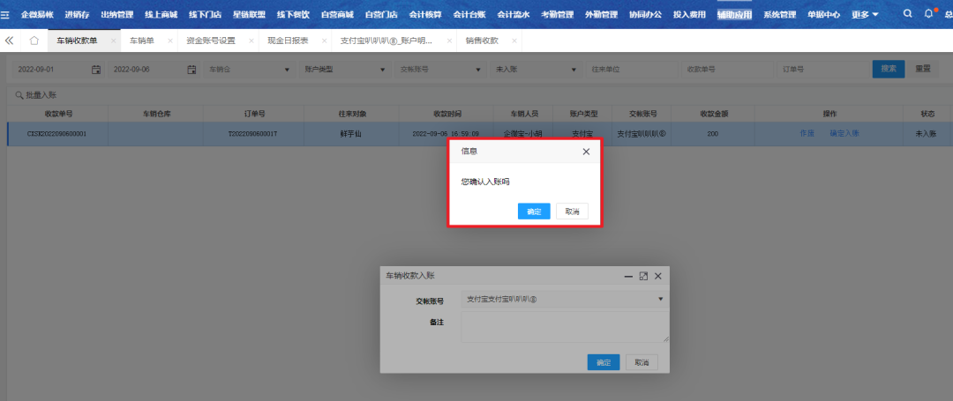The height and width of the screenshot is (401, 953).
Task: Expand the 未入账 status dropdown
Action: 574,70
